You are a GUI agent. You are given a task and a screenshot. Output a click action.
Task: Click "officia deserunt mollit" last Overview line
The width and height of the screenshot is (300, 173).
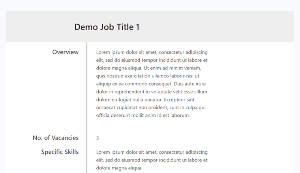click(x=125, y=115)
